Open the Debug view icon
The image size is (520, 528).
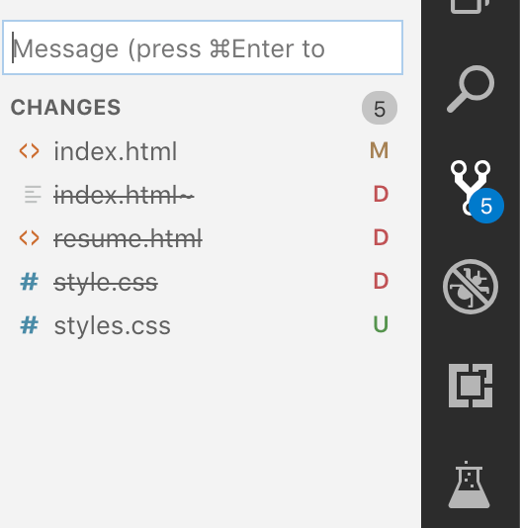click(x=471, y=287)
